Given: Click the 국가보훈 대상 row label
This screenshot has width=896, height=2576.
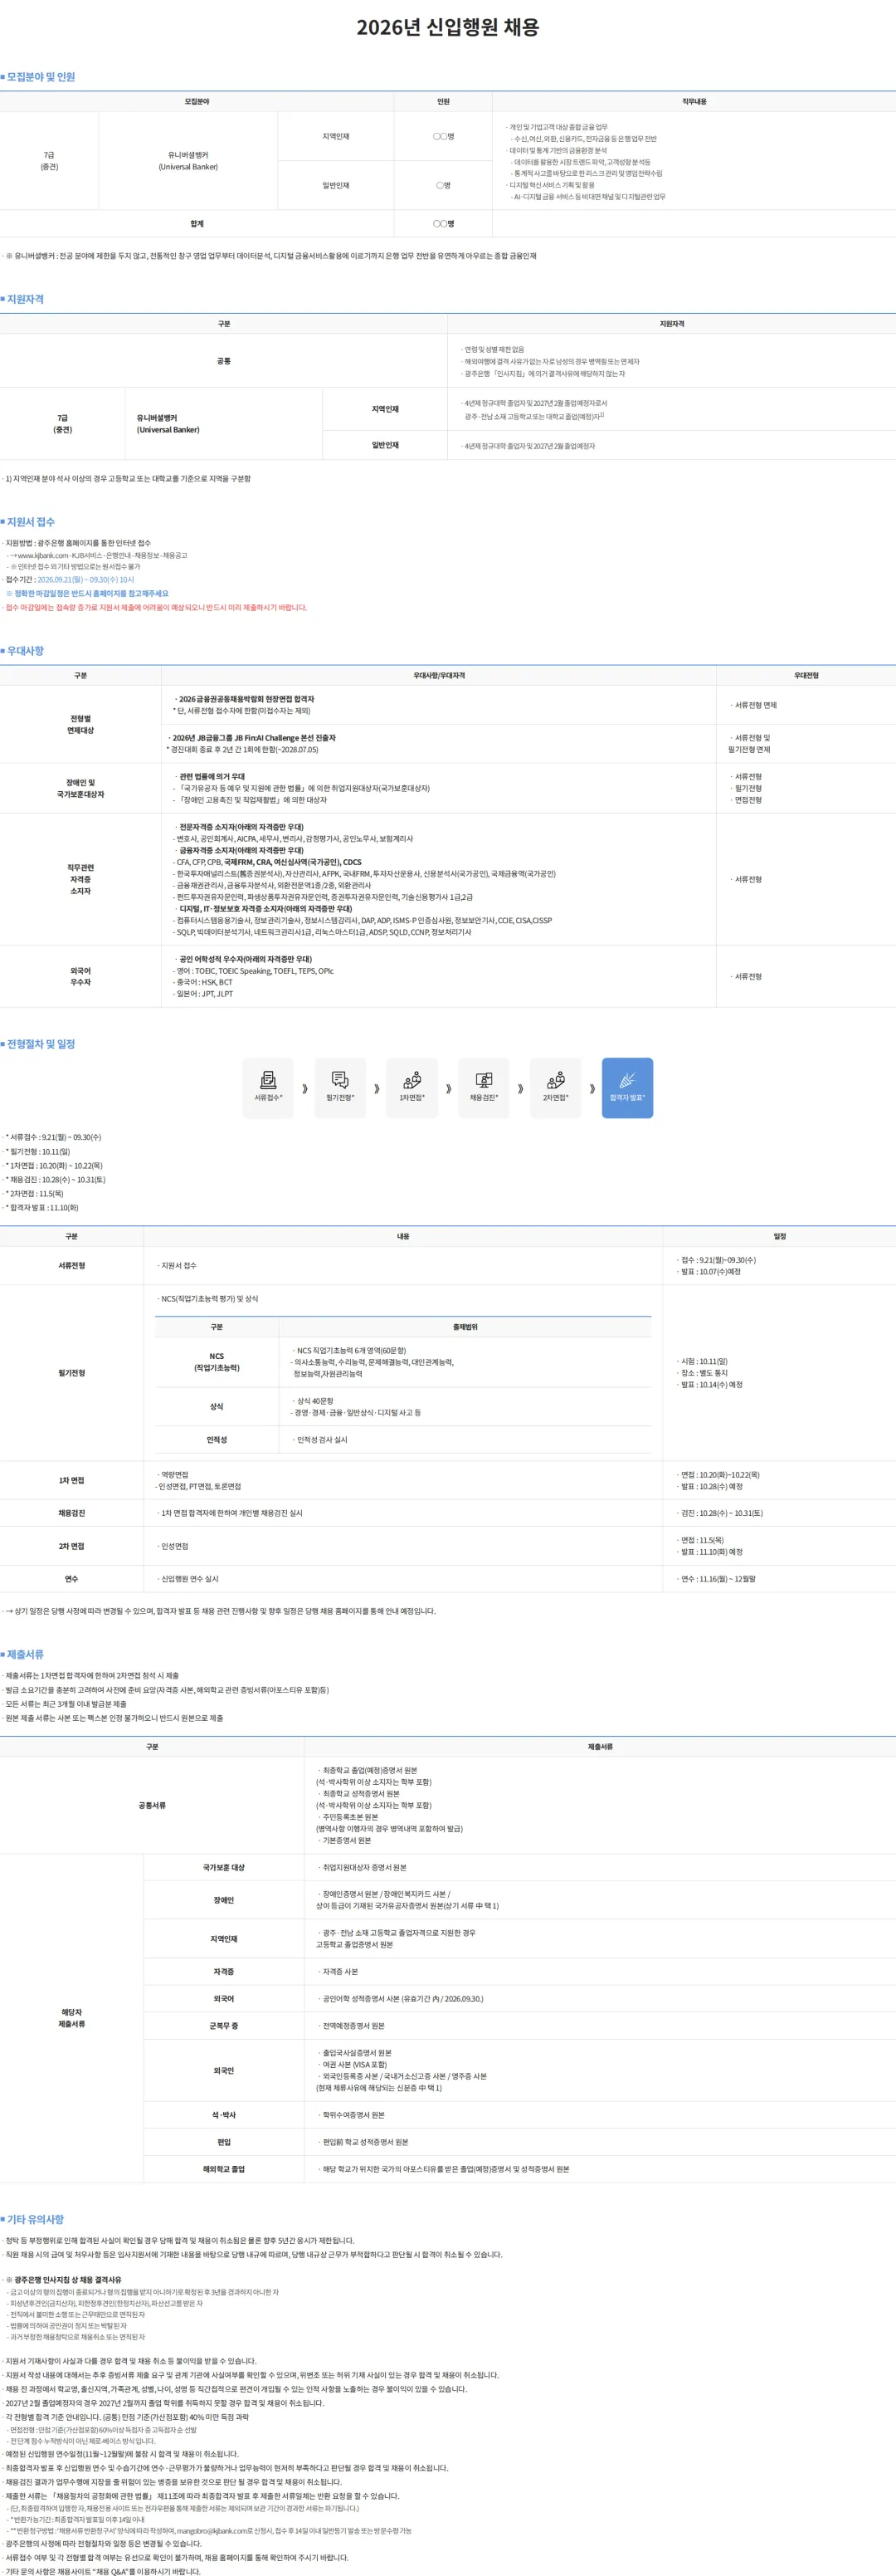Looking at the screenshot, I should coord(224,1868).
